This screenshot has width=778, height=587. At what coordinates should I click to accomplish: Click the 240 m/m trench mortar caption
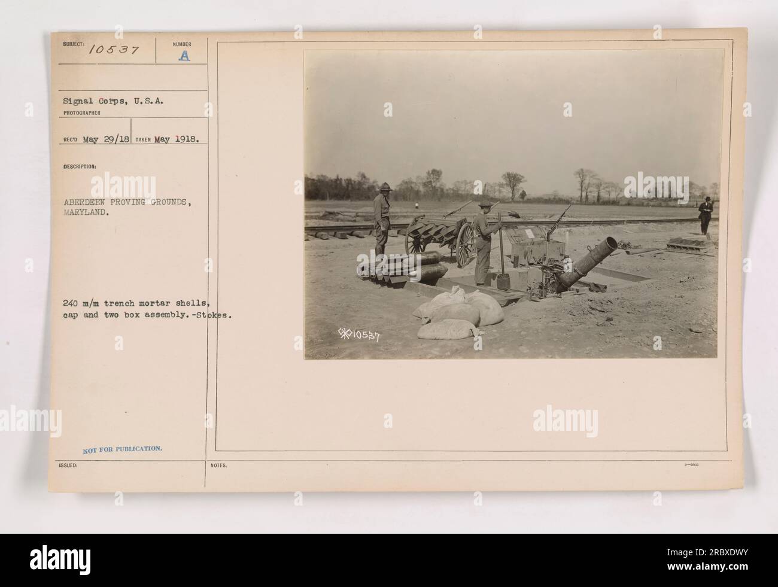(x=134, y=303)
